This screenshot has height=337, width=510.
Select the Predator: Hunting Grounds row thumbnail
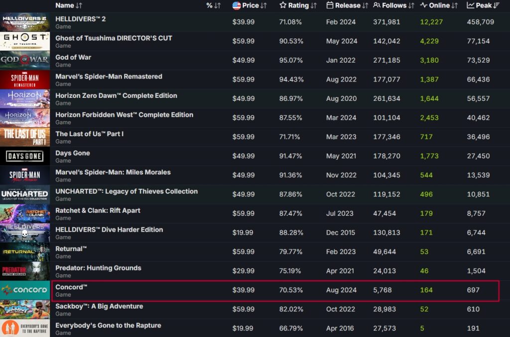[25, 271]
